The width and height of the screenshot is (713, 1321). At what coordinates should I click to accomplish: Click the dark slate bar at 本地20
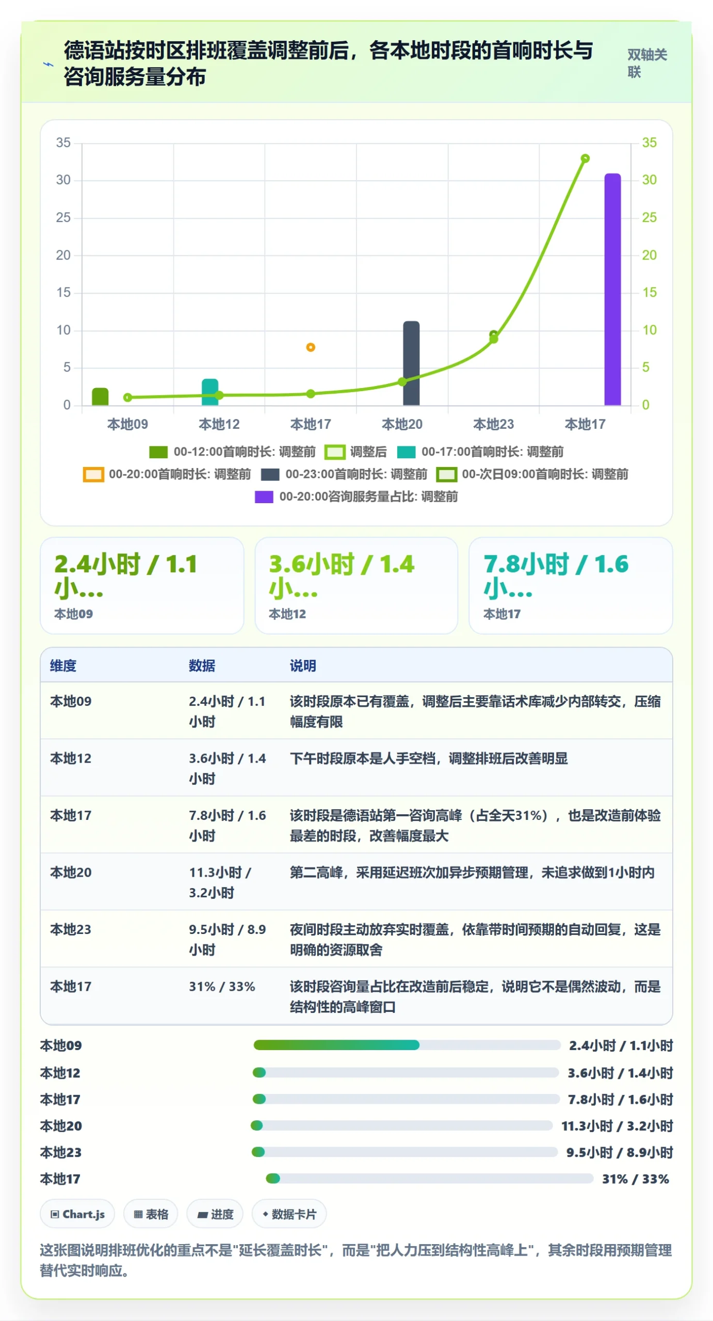[411, 363]
